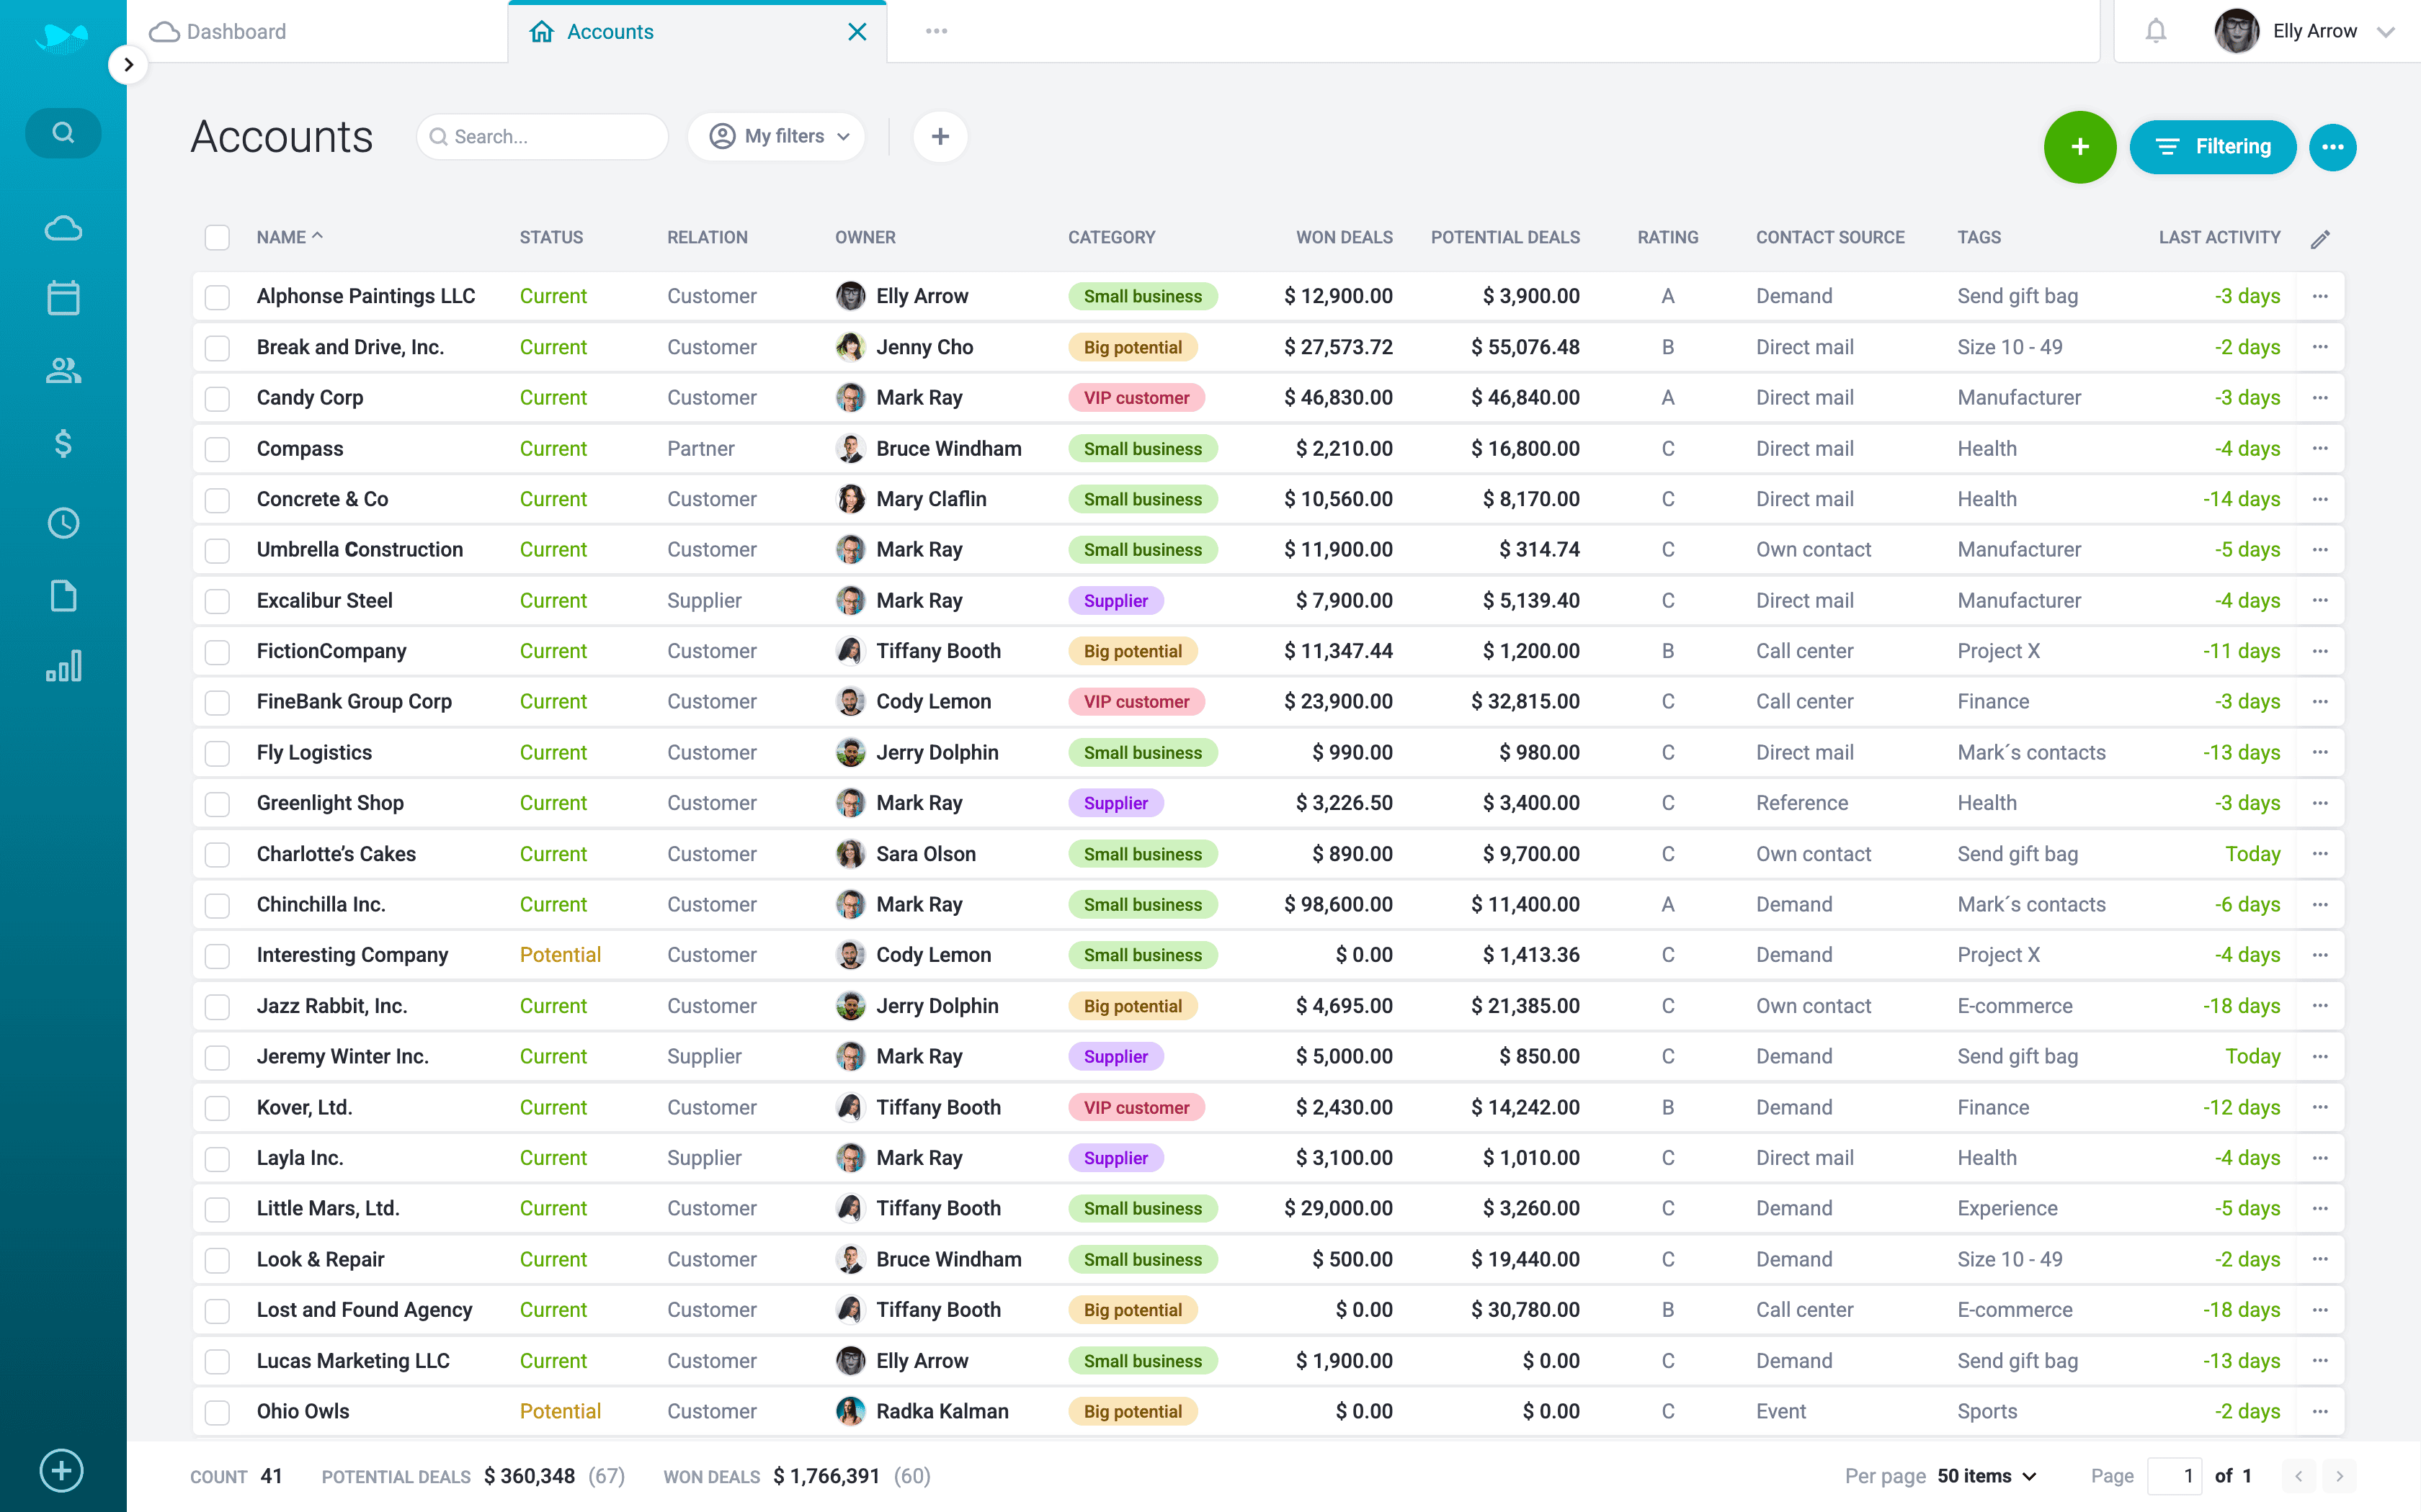Click the pencil edit columns icon
Viewport: 2421px width, 1512px height.
point(2320,239)
